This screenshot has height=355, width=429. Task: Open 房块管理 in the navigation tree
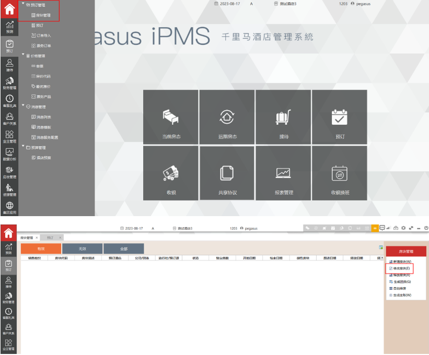(x=41, y=15)
